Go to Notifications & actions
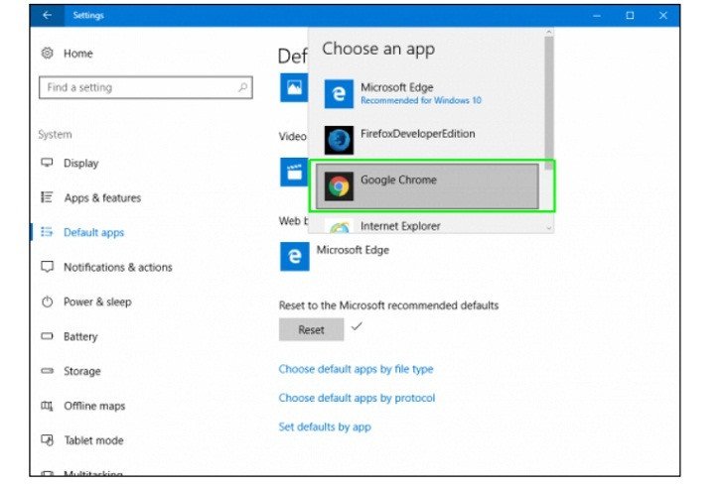Screen dimensions: 725x488 (x=117, y=267)
